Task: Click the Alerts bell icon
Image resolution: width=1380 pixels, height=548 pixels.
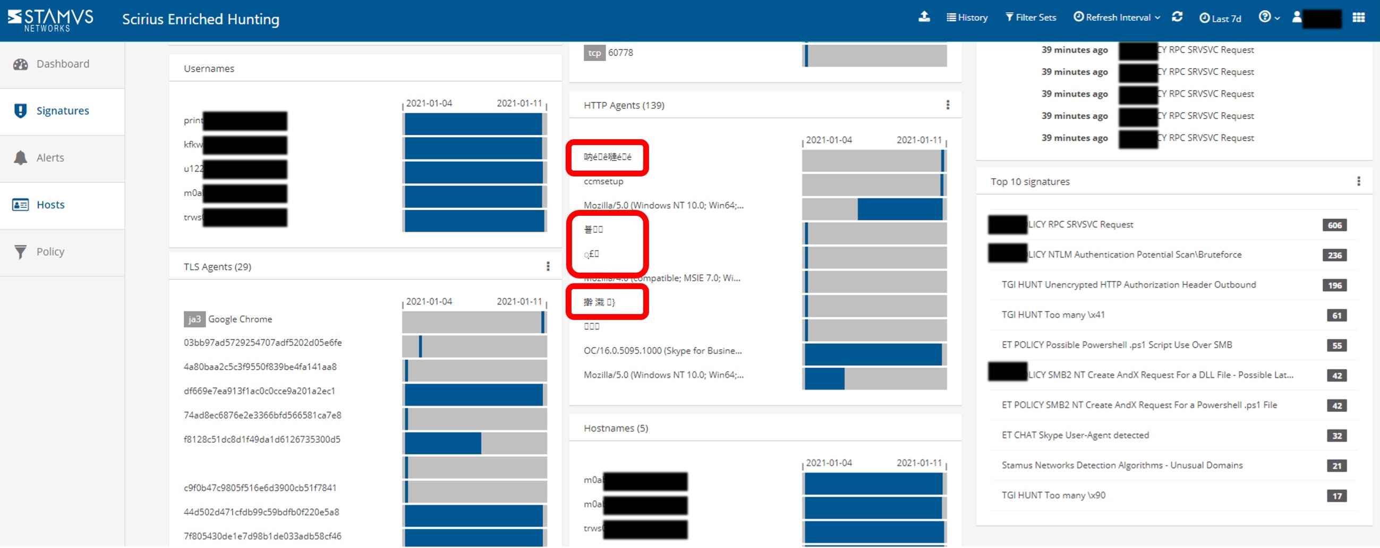Action: click(20, 158)
